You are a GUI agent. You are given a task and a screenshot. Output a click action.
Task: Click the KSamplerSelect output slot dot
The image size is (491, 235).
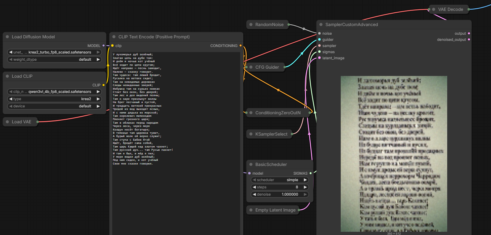[293, 134]
